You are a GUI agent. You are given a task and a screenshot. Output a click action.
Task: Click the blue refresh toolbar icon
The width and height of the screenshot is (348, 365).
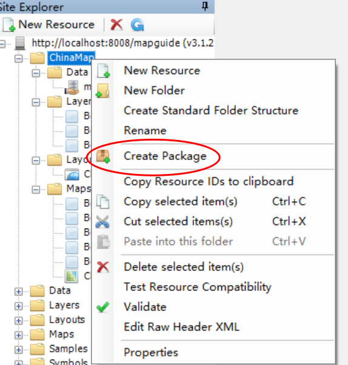click(x=138, y=25)
